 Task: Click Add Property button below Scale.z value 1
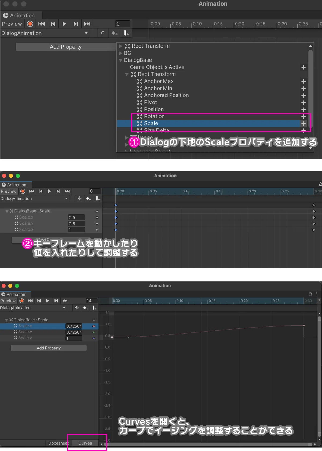(49, 348)
